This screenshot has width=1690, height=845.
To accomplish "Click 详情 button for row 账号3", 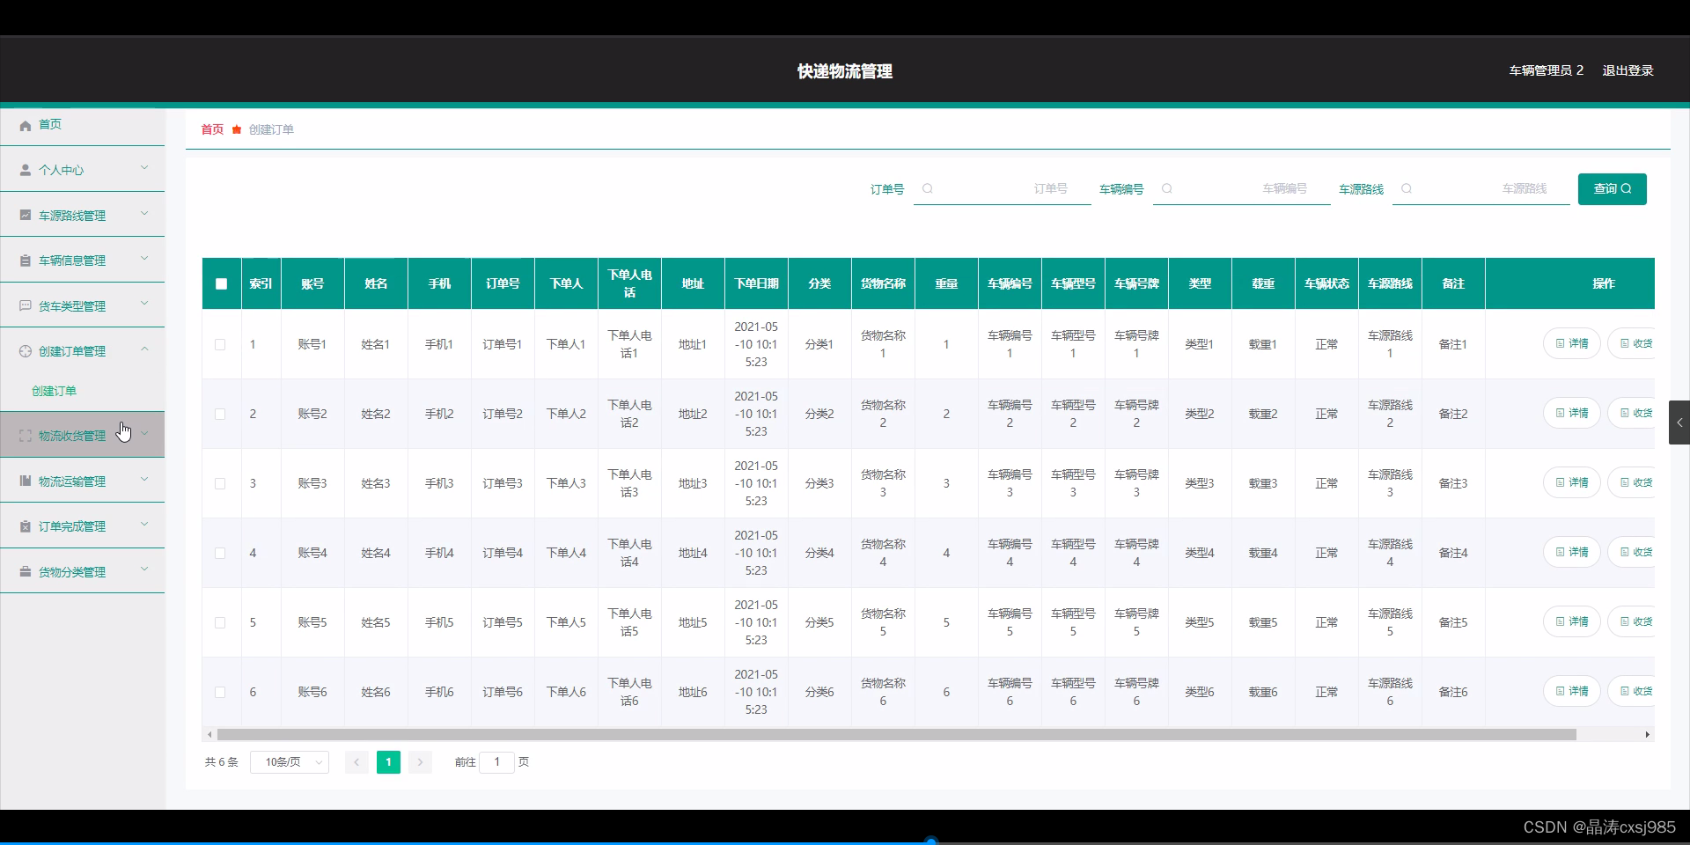I will tap(1572, 482).
